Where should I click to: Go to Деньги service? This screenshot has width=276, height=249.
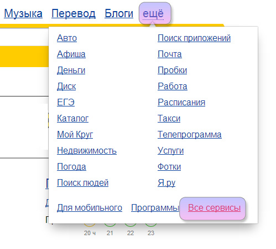[71, 70]
